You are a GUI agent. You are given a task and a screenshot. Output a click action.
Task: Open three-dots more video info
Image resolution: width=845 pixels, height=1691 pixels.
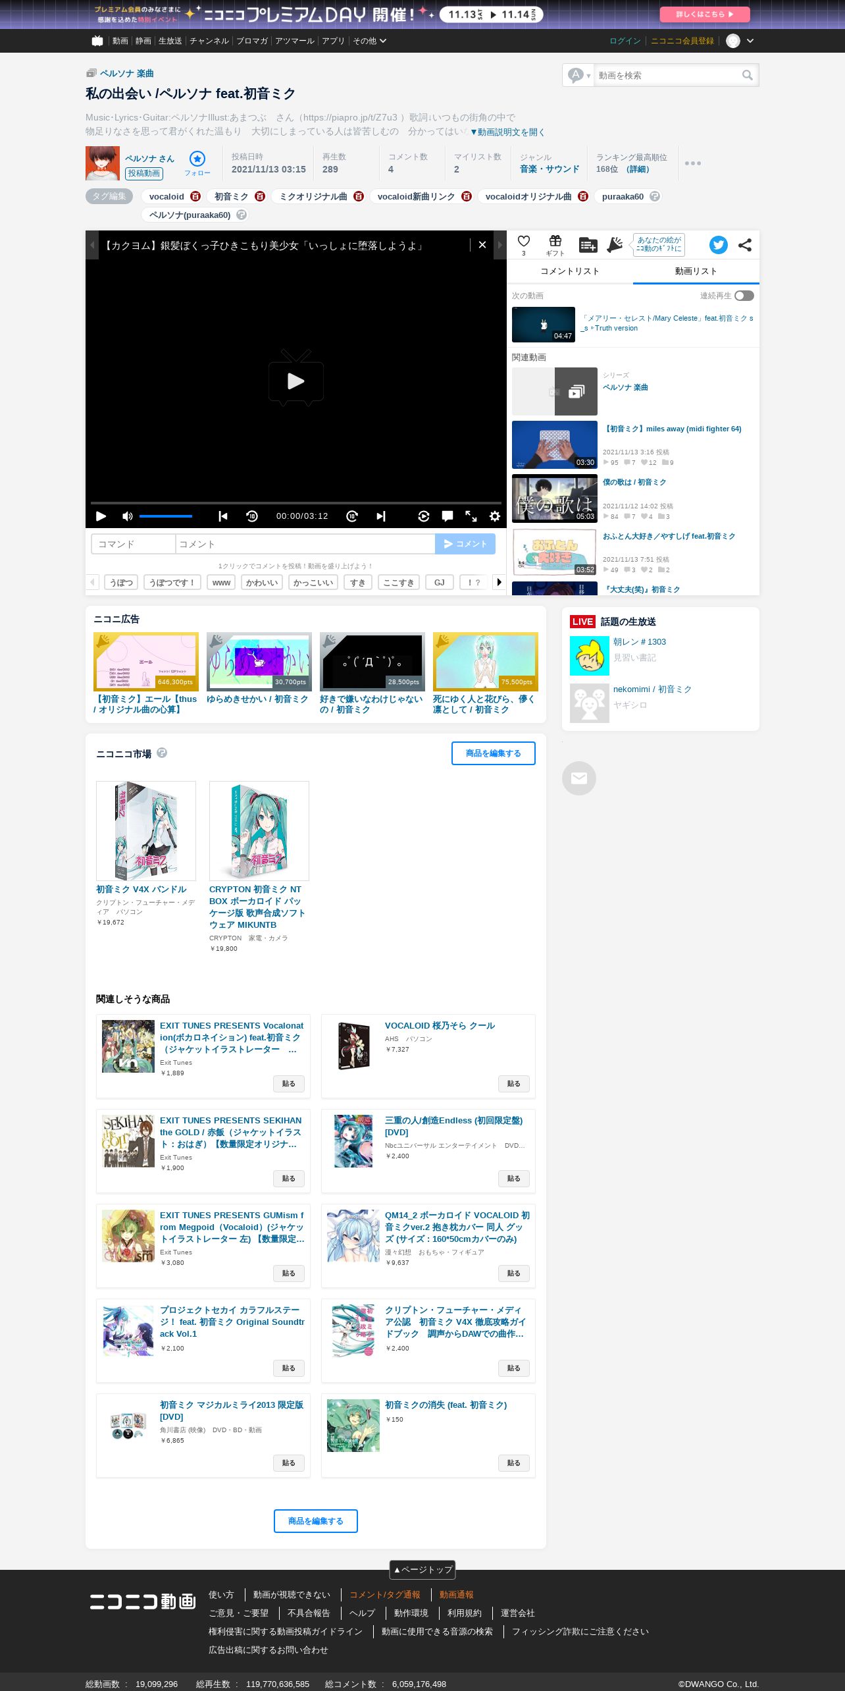tap(693, 163)
